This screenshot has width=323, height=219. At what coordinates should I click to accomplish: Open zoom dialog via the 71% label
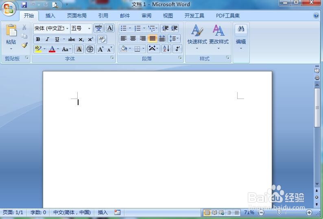point(249,212)
